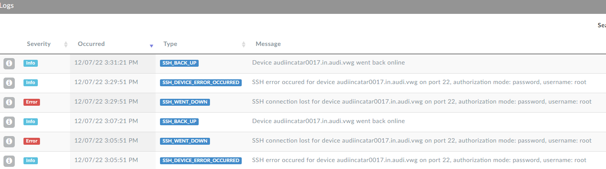The width and height of the screenshot is (606, 169).
Task: Click the Logs panel title bar
Action: (303, 6)
